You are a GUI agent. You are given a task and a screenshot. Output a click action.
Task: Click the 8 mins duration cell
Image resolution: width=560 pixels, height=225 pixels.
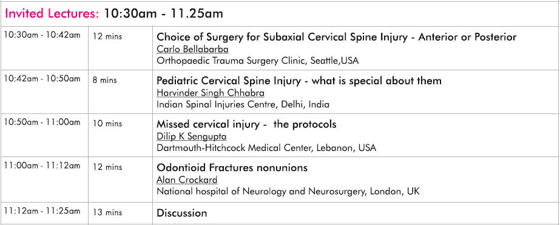pyautogui.click(x=104, y=80)
